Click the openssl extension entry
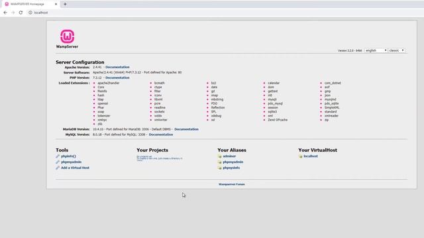The height and width of the screenshot is (238, 424). 103,103
